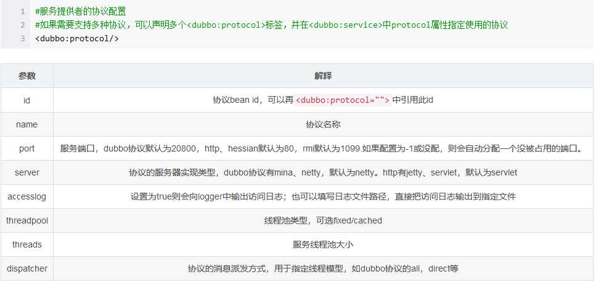Select the 'server' parameter cell
The image size is (596, 282).
[27, 172]
